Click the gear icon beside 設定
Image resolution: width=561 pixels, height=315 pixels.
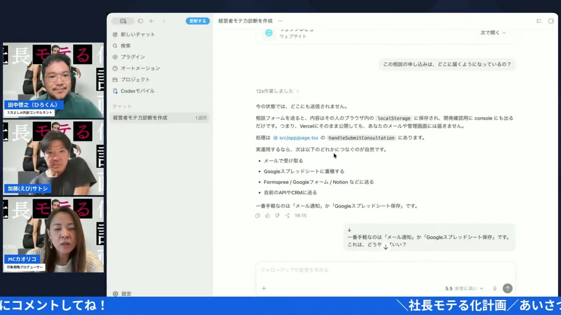tap(115, 294)
